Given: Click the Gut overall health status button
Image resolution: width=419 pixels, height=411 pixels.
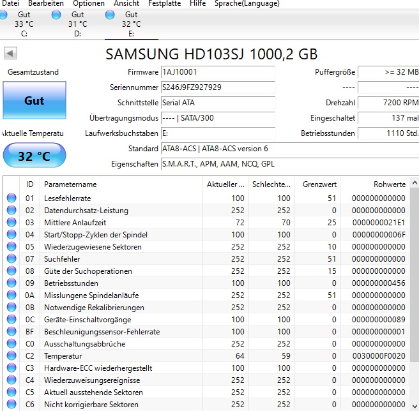Looking at the screenshot, I should (x=34, y=100).
